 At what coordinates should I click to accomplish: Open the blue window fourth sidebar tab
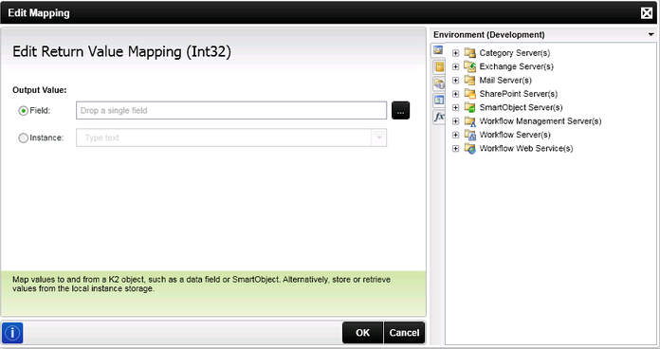(439, 101)
